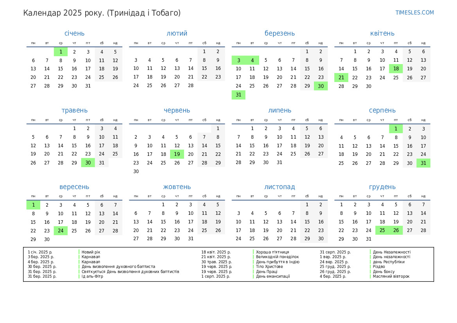Click highlighted 4 in березень

[x=252, y=61]
